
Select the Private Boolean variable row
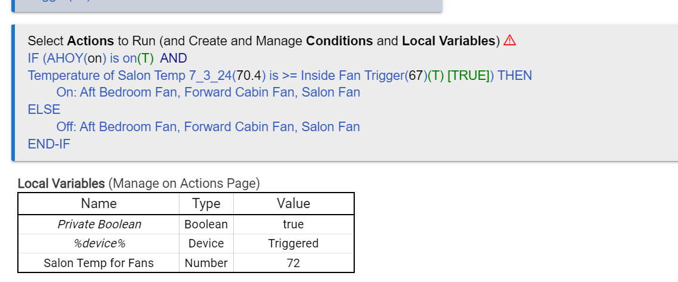pyautogui.click(x=186, y=225)
